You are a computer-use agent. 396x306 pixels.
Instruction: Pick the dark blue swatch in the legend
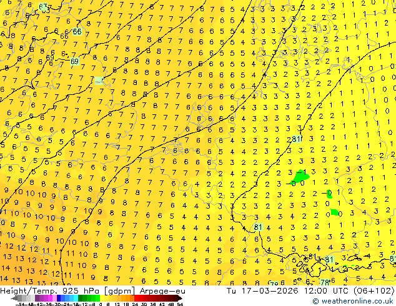point(59,299)
